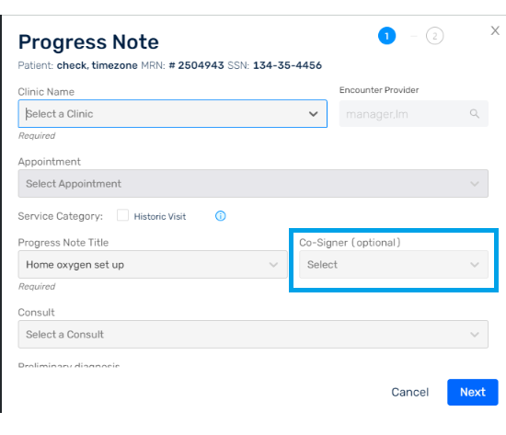This screenshot has width=506, height=435.
Task: Click the Next button
Action: (473, 392)
